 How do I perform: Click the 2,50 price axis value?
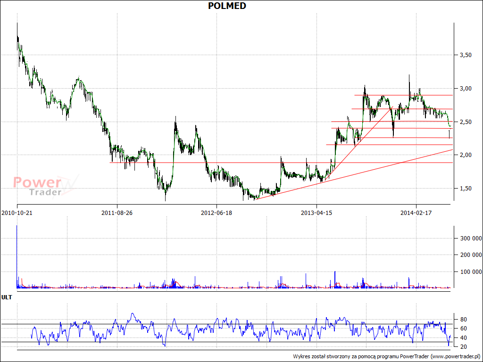point(466,122)
